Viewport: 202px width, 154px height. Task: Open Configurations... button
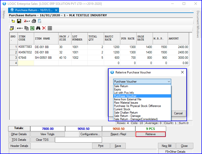[90, 134]
